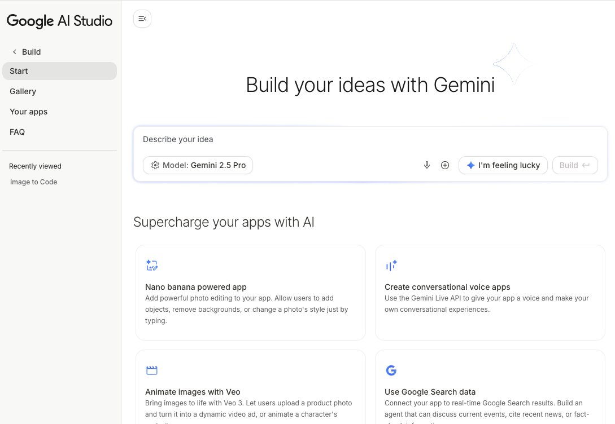The height and width of the screenshot is (424, 615).
Task: Select the Start menu item
Action: [x=60, y=71]
